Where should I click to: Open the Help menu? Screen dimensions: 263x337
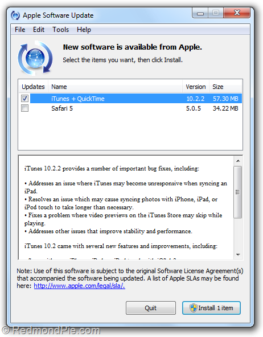tap(84, 30)
